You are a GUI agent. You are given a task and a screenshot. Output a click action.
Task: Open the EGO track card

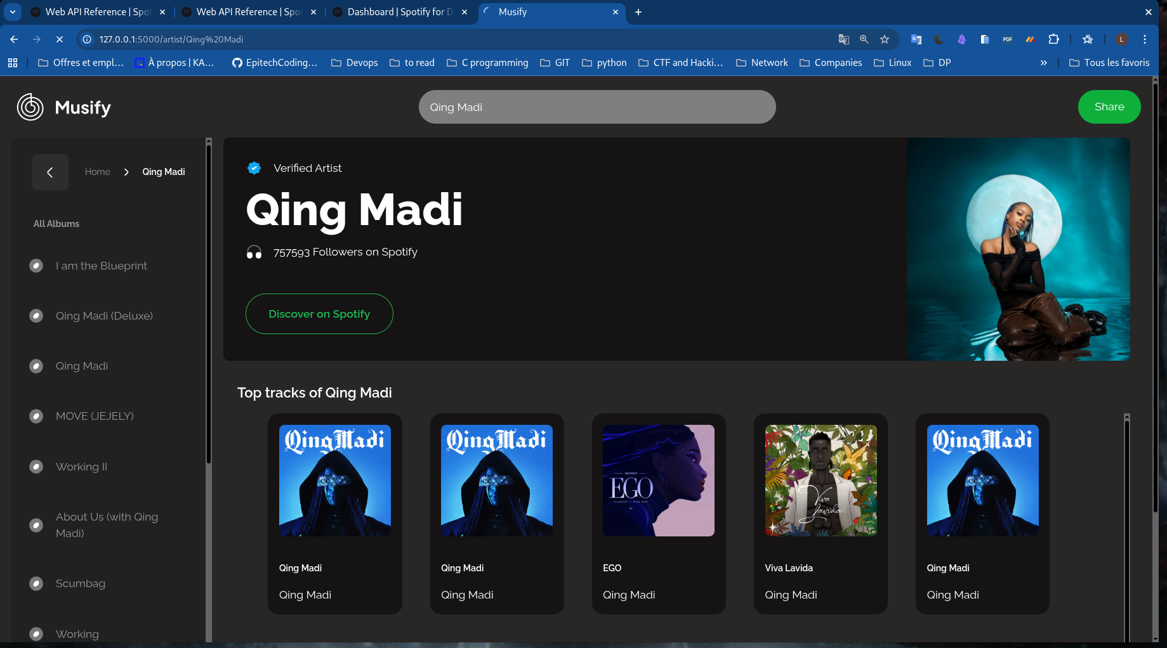[659, 514]
